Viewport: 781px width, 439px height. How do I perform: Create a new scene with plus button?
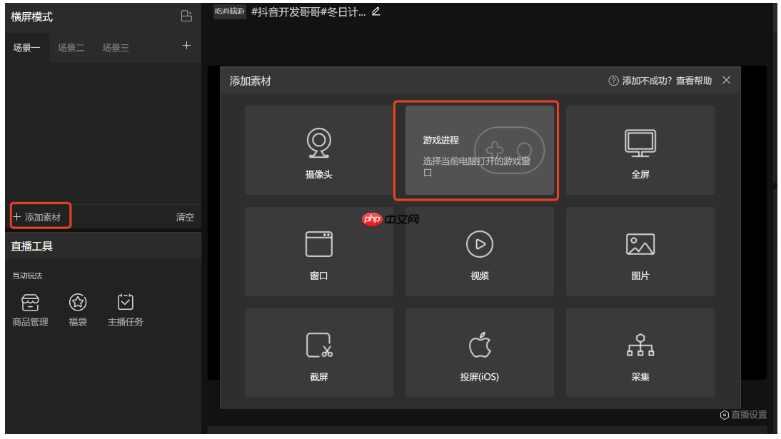186,46
